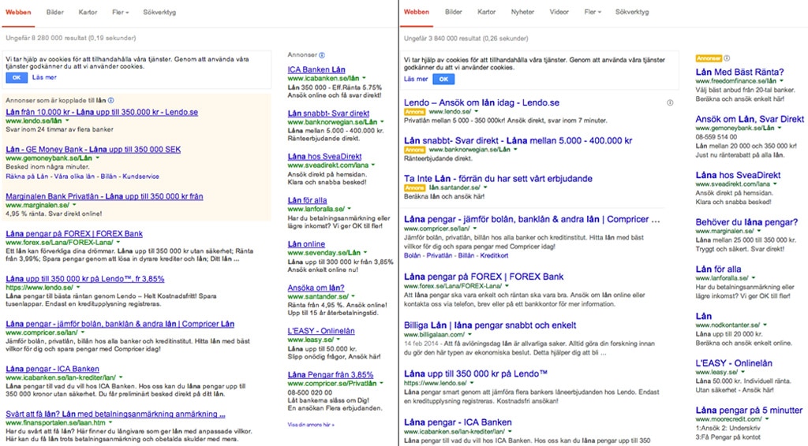The width and height of the screenshot is (808, 446).
Task: Open 'Ta Inte Lån' Santander ad
Action: 498,179
